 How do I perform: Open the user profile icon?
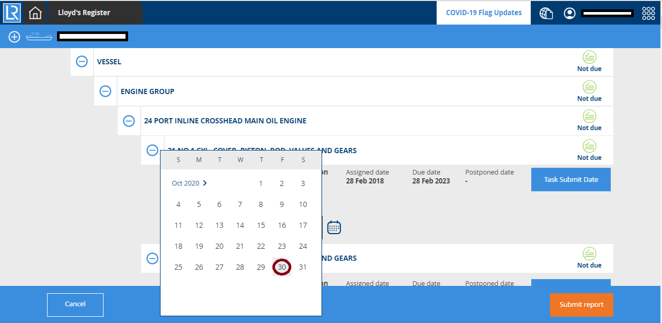pos(569,13)
